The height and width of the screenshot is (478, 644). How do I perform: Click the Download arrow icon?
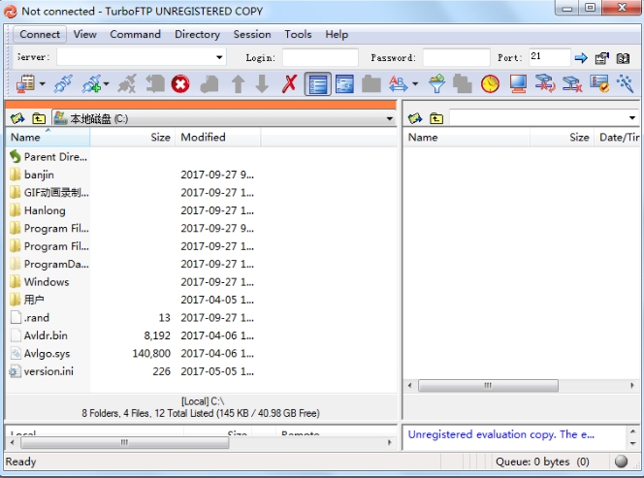(262, 84)
